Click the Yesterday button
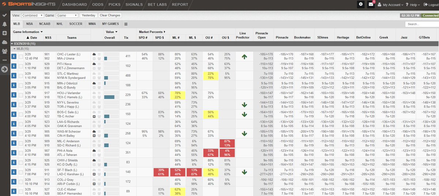 pos(89,15)
